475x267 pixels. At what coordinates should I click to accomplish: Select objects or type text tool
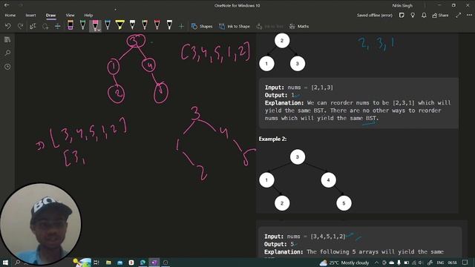click(x=33, y=27)
